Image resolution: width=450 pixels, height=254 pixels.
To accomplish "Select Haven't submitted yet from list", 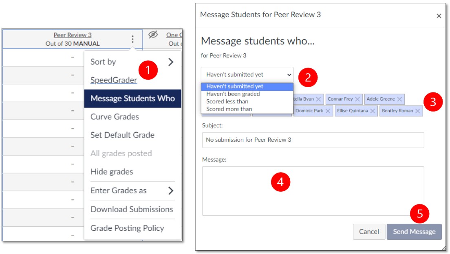I will coord(247,86).
